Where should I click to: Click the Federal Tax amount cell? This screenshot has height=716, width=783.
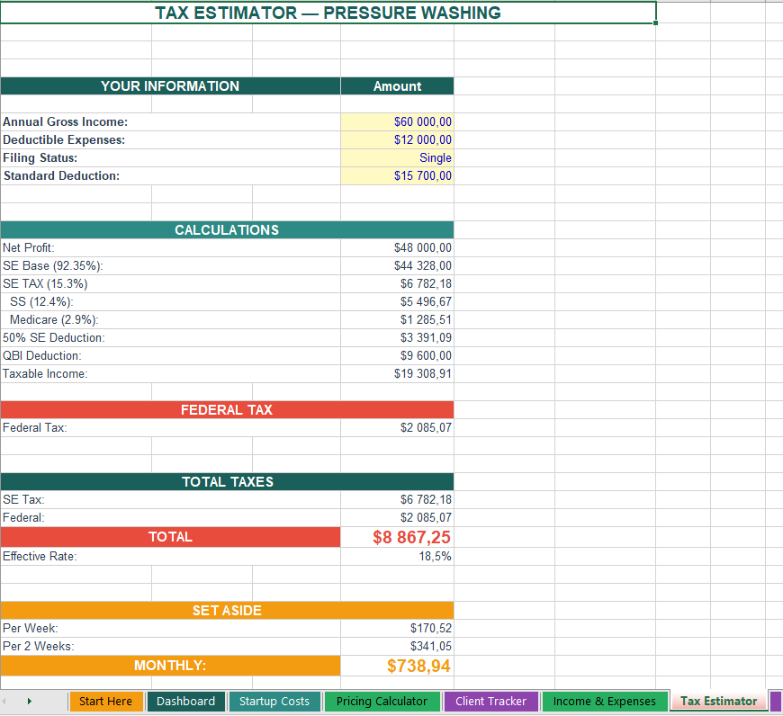pos(397,427)
